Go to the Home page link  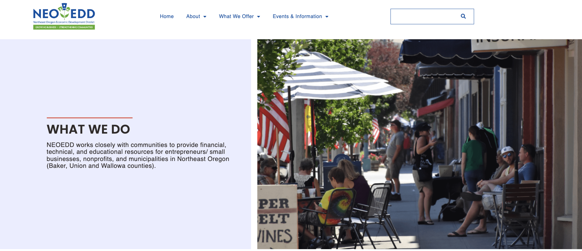point(167,16)
